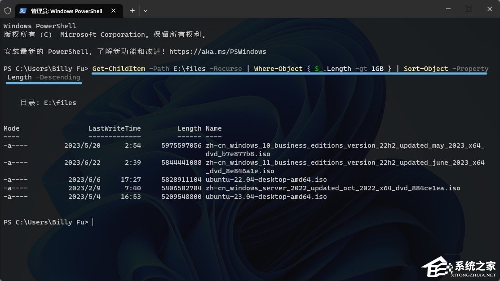Click the Where-Object cmdlet text
Image resolution: width=500 pixels, height=281 pixels.
point(278,69)
